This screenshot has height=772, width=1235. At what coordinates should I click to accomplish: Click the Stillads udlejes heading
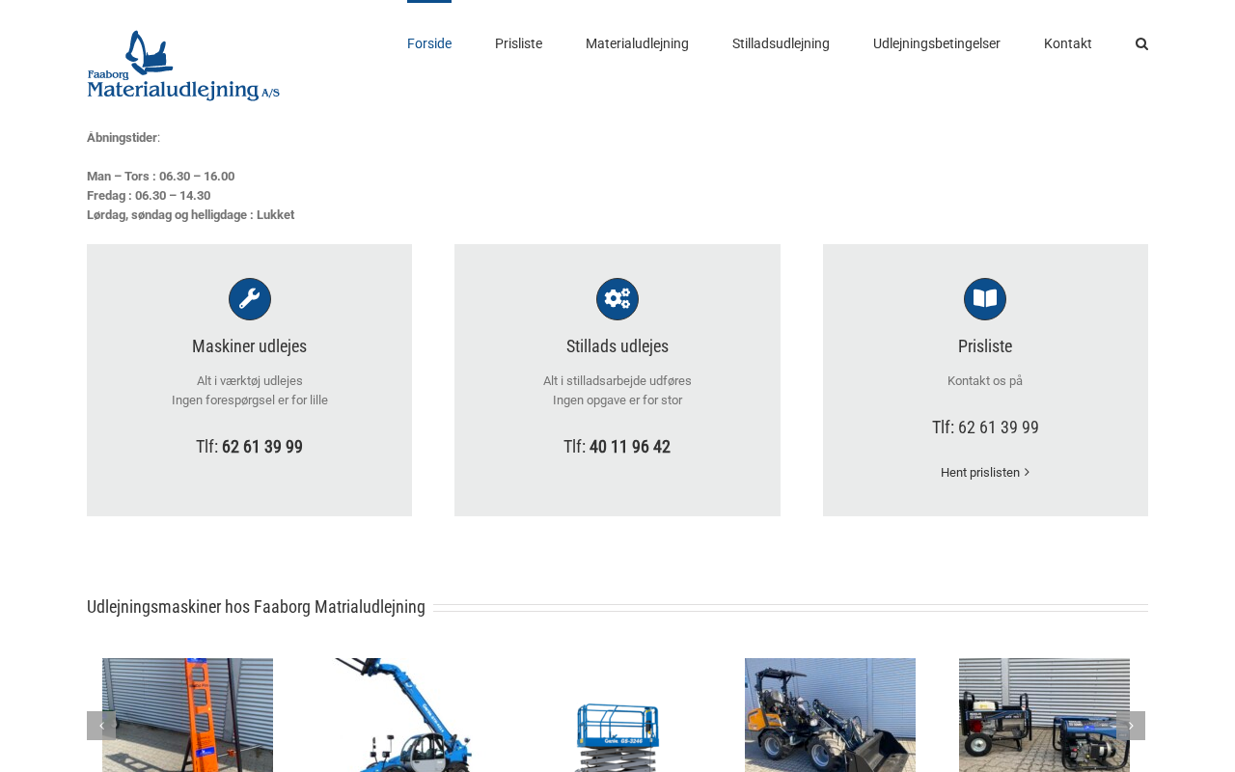617,346
